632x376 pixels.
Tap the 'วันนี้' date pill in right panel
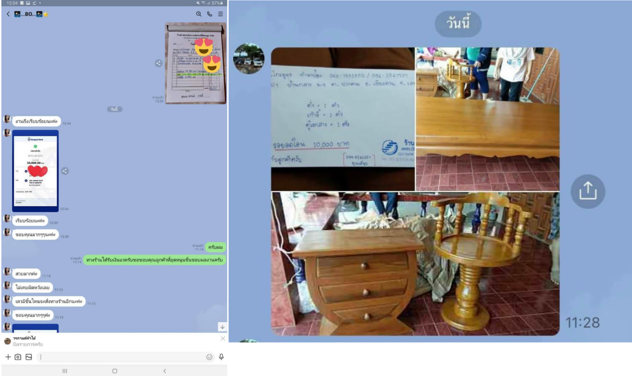[x=458, y=24]
